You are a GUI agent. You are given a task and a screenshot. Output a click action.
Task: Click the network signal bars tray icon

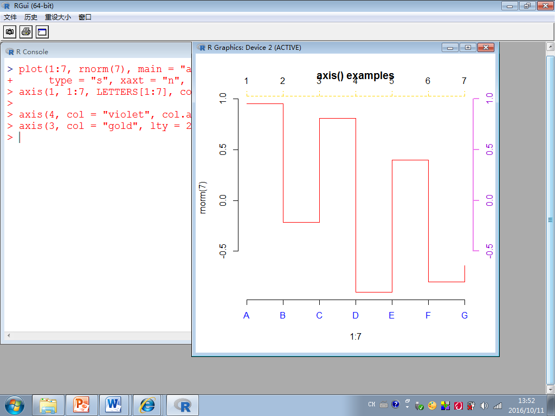click(498, 406)
